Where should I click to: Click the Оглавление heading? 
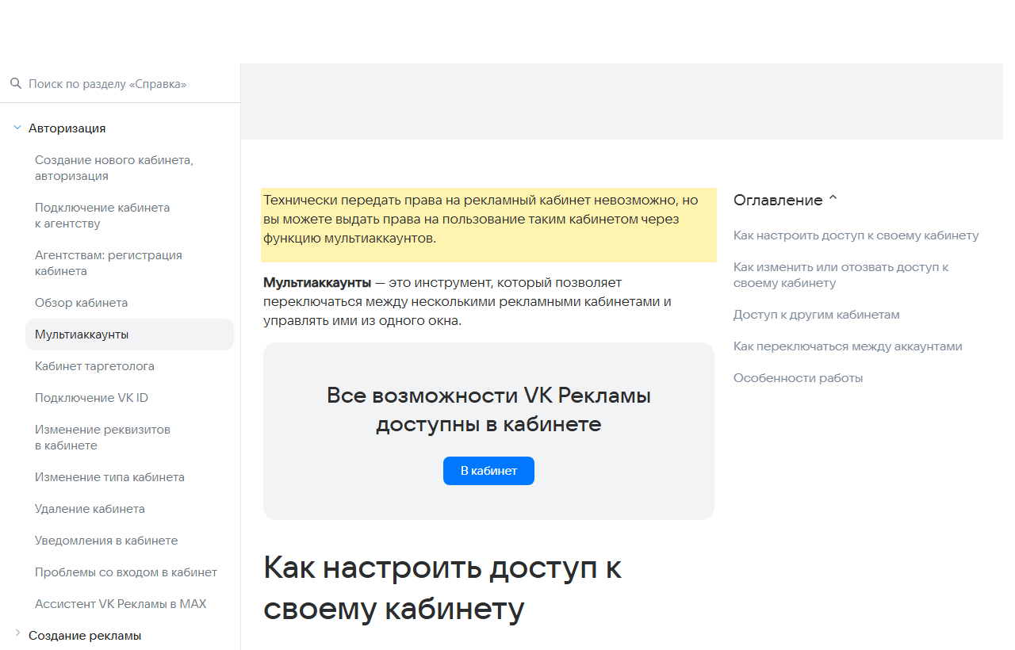778,200
